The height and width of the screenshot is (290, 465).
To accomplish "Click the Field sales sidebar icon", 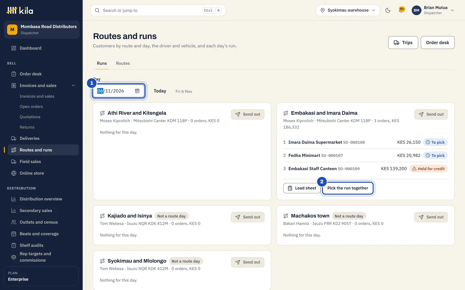I will 14,161.
